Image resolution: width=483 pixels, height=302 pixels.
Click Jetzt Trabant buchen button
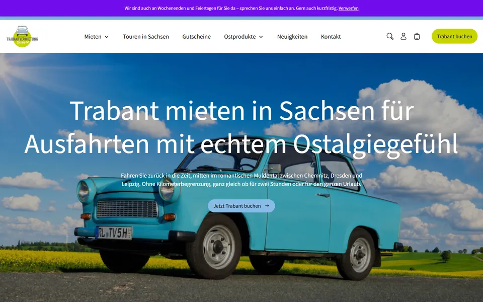coord(241,206)
